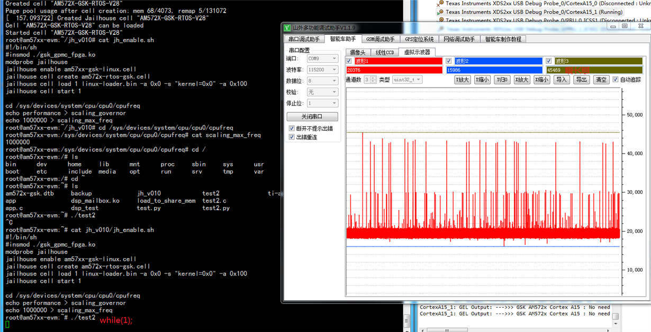Image resolution: width=651 pixels, height=332 pixels.
Task: Select the 虚拟示波器 oscilloscope sub-tab
Action: click(417, 52)
